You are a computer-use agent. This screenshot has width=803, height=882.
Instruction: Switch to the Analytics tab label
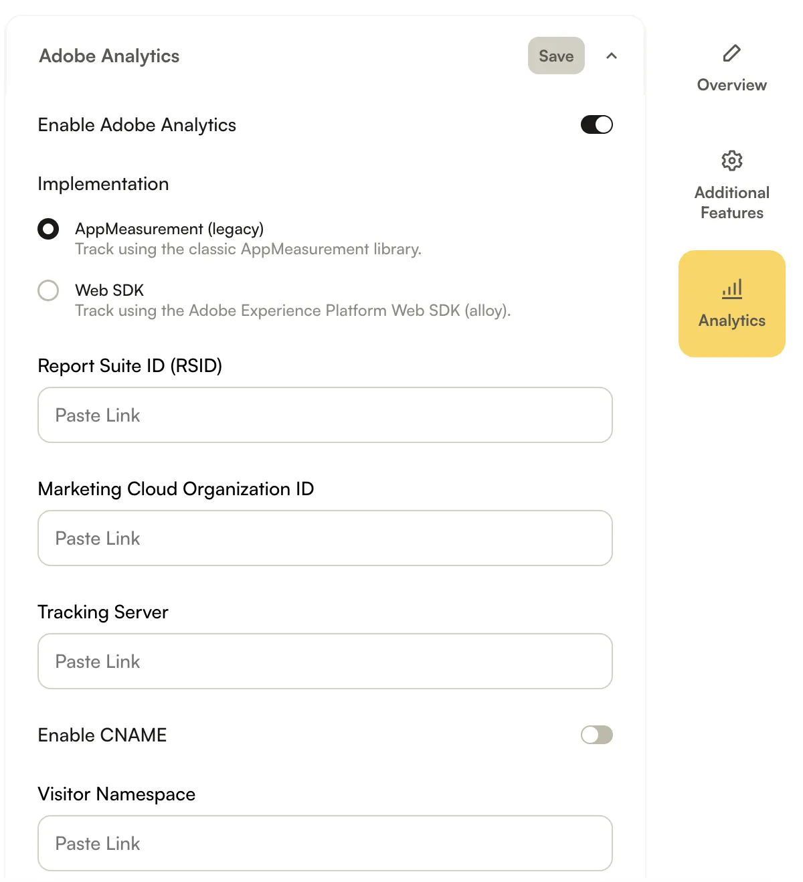pyautogui.click(x=731, y=321)
